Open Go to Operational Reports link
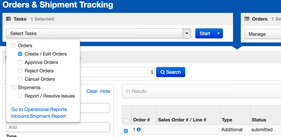Screen dimensions: 281x137 [x=39, y=109]
